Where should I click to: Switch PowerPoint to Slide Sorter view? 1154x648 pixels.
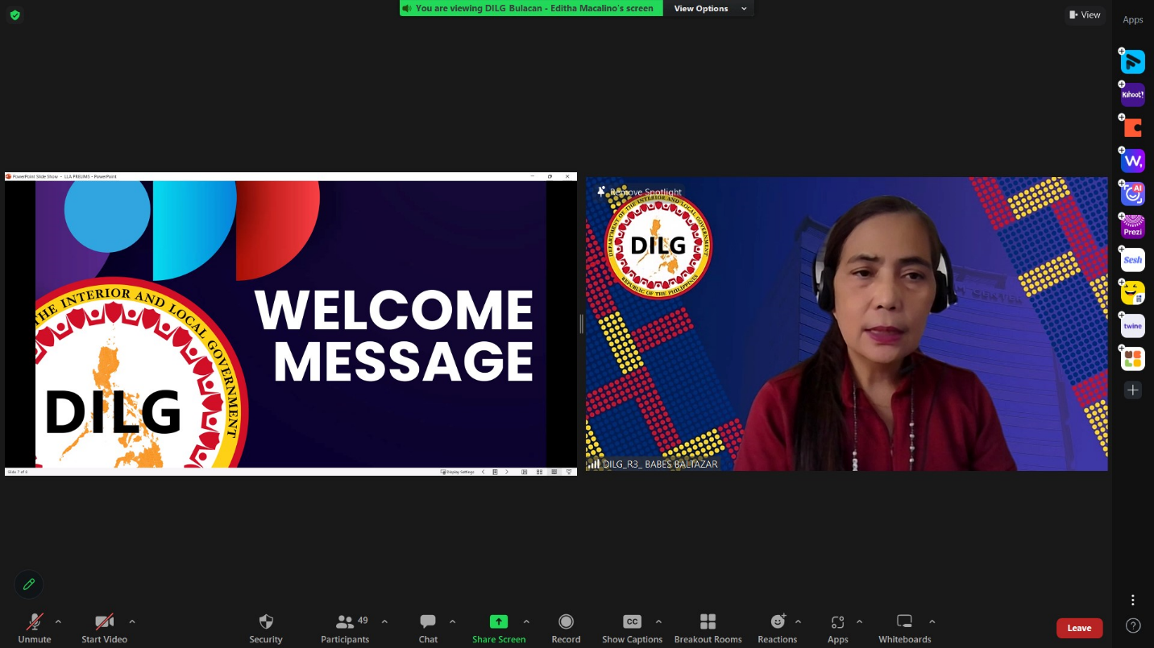tap(539, 472)
